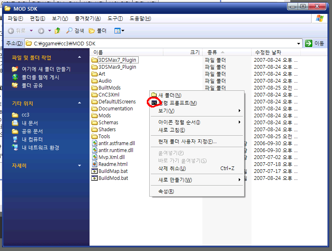Select antlr.astframe.dll file icon

click(94, 143)
